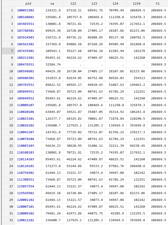Click i22 value 77729.02

(73, 132)
